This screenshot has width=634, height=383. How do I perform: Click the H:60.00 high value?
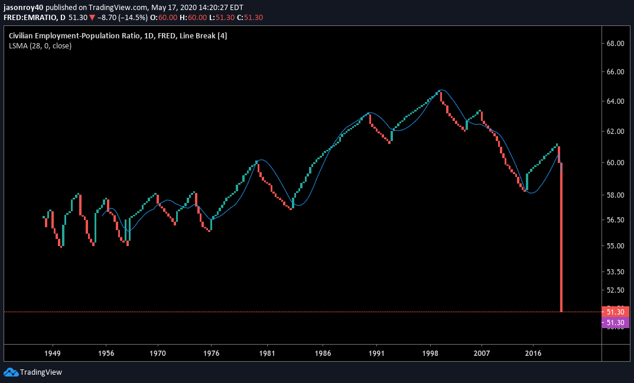click(x=193, y=17)
